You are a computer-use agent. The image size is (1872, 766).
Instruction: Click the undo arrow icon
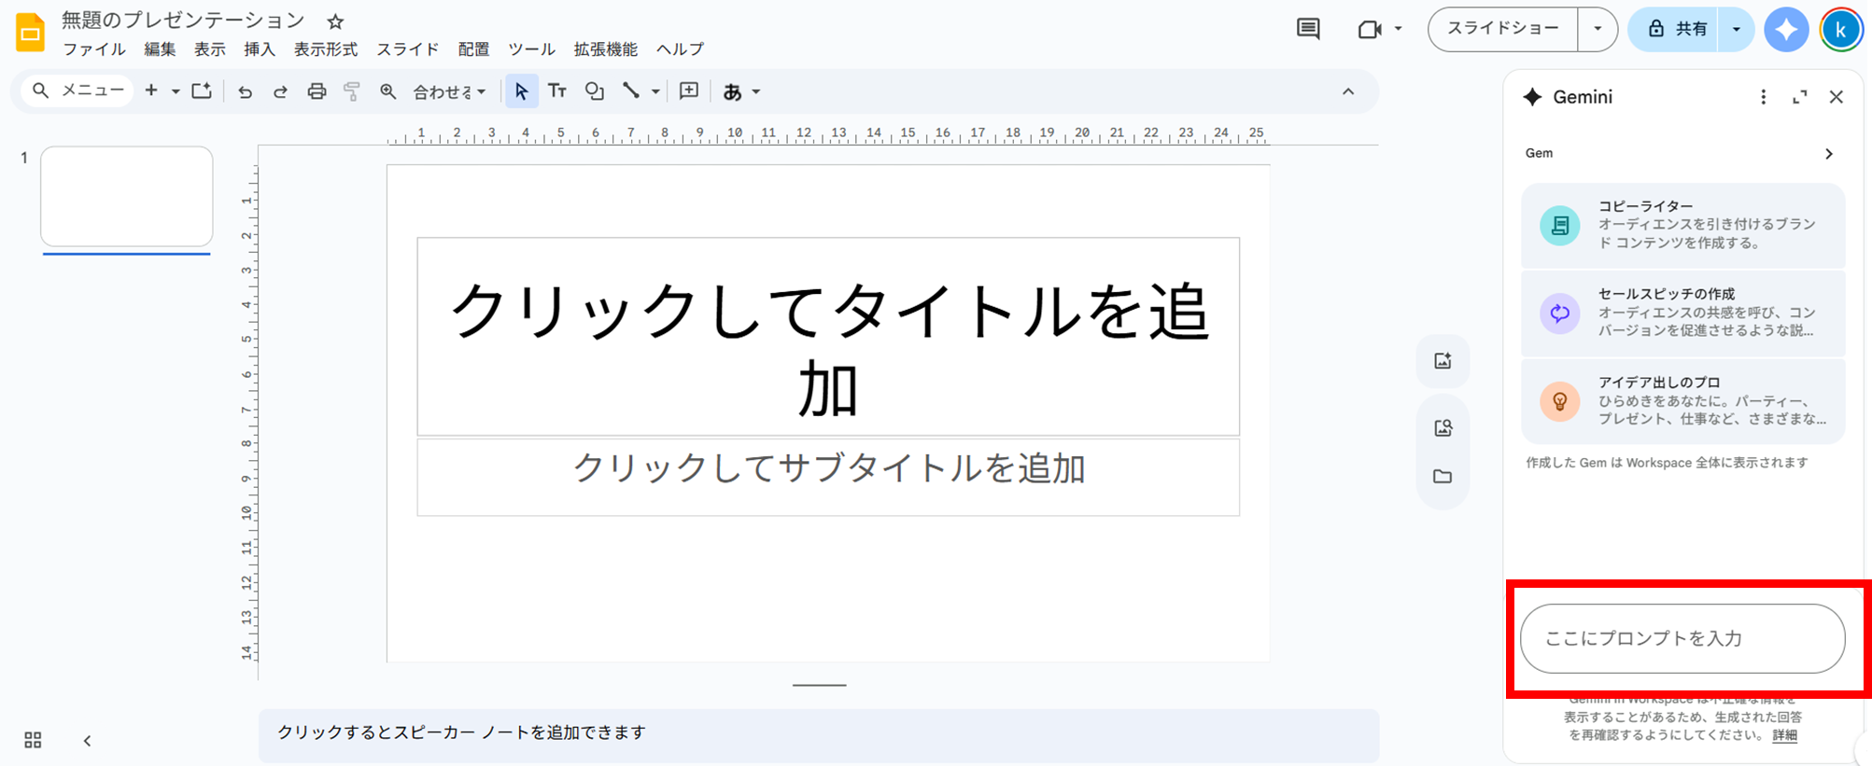245,91
